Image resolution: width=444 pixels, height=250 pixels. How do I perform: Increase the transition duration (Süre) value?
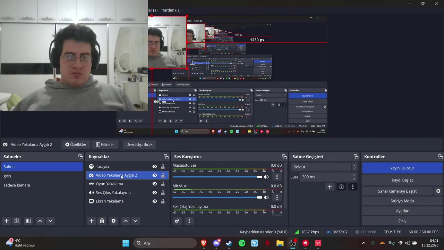coord(354,175)
